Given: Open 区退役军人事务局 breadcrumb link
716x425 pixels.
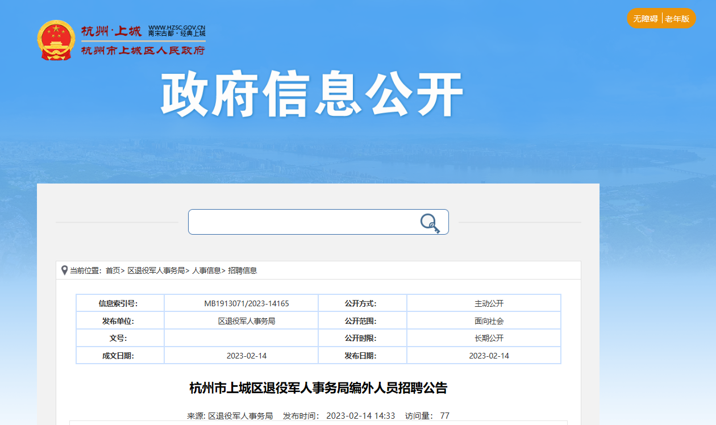Looking at the screenshot, I should tap(156, 270).
